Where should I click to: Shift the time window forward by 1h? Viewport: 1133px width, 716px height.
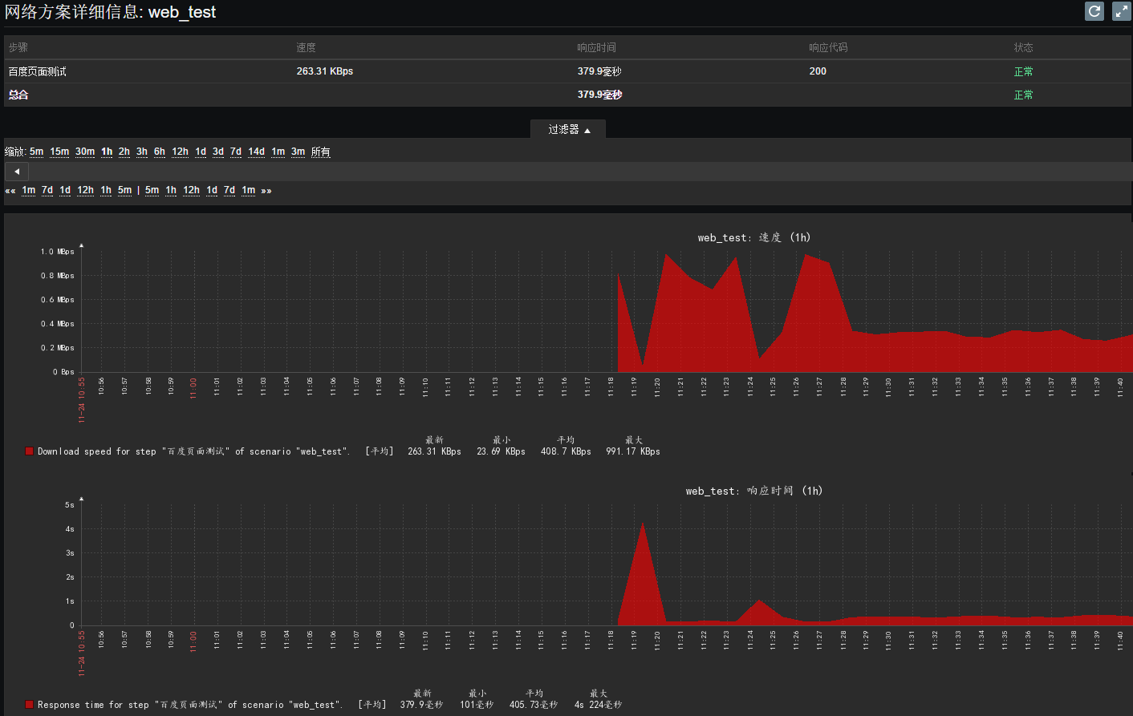pyautogui.click(x=171, y=190)
